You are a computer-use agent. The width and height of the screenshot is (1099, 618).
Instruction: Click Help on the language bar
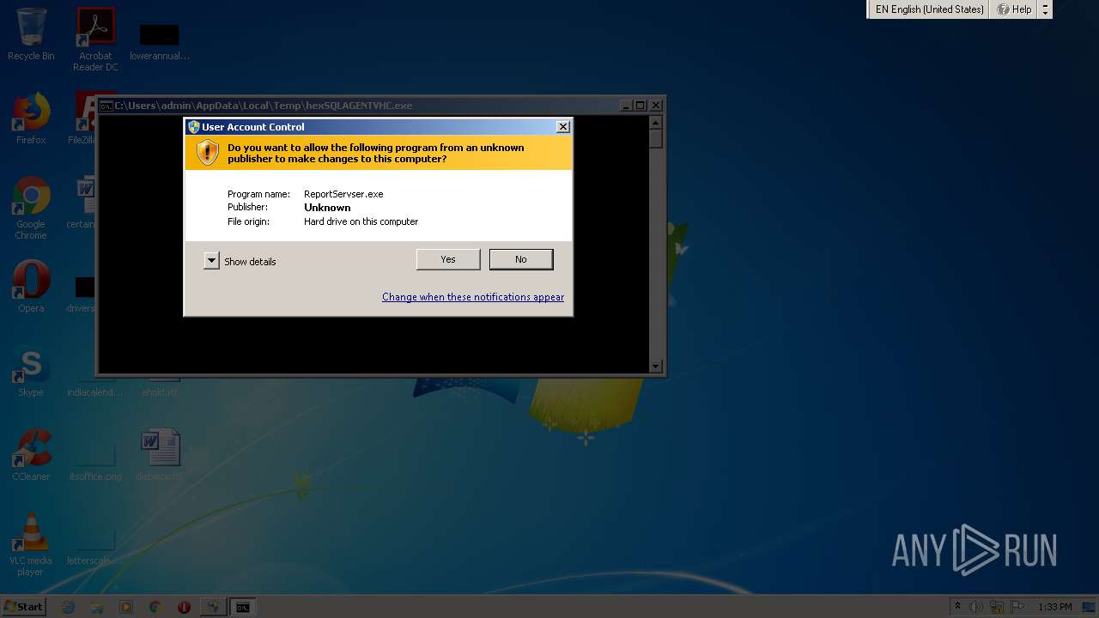point(1013,9)
